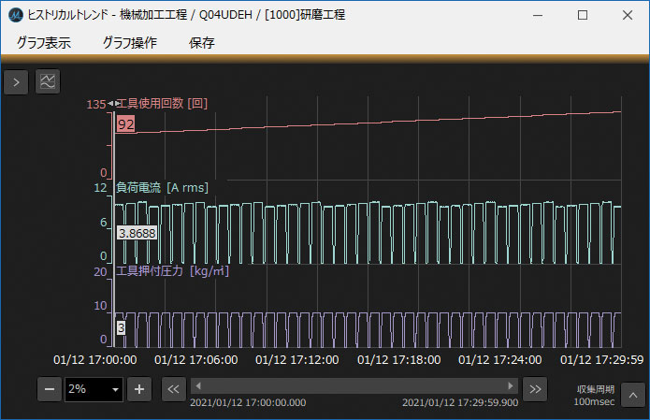
Task: Click the trend graph display icon
Action: [47, 82]
